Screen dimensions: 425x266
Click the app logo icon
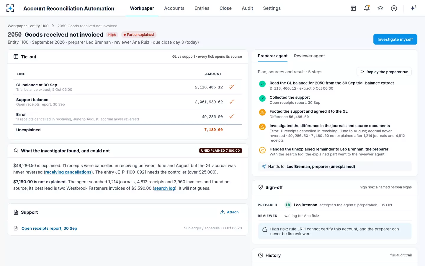tap(10, 8)
